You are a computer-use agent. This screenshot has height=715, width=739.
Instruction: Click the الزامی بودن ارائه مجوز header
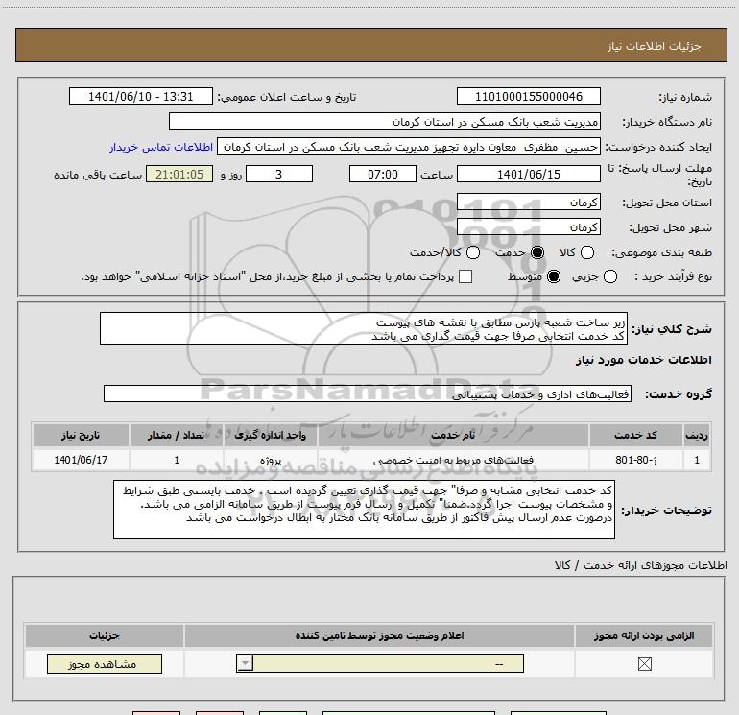click(644, 635)
